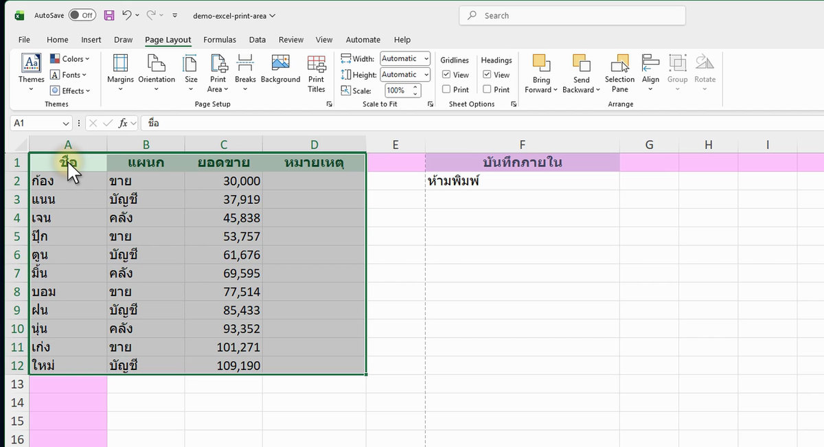Open the Breaks menu
Screen dimensions: 824x447
pyautogui.click(x=245, y=73)
